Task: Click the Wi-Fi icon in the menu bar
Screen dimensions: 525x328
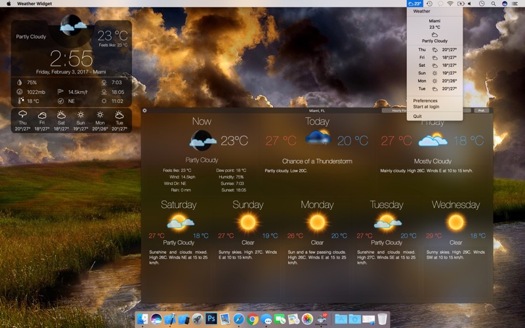Action: tap(450, 4)
